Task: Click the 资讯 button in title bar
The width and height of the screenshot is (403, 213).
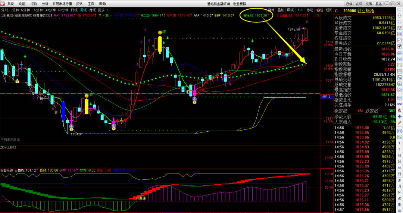Action: [x=359, y=4]
